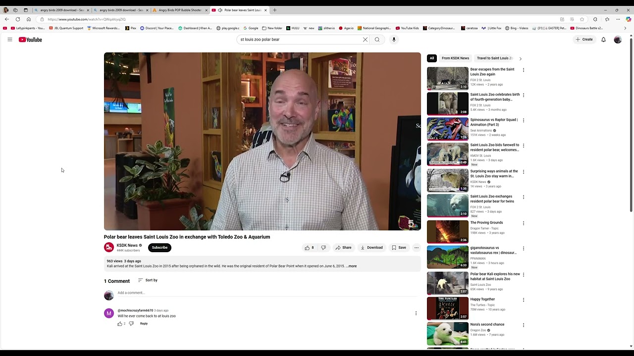Screen dimensions: 634x356
Task: Open 'The Proving Grounds' video title
Action: coord(486,222)
